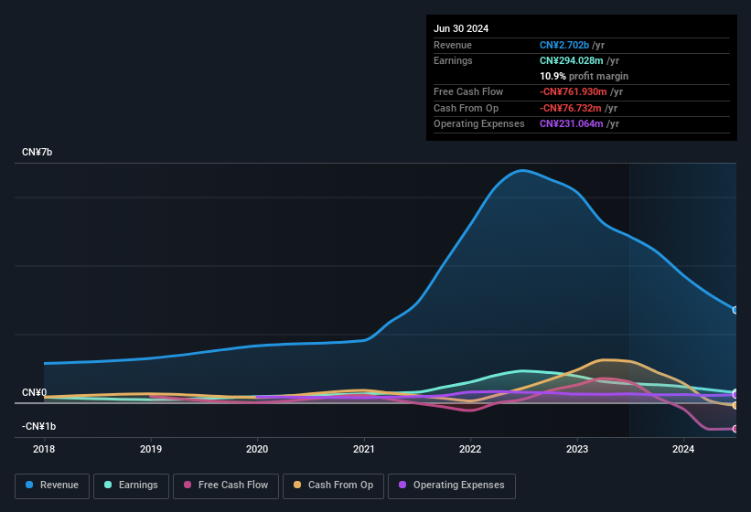Click the Free Cash Flow label in tooltip
The image size is (751, 512).
(468, 91)
